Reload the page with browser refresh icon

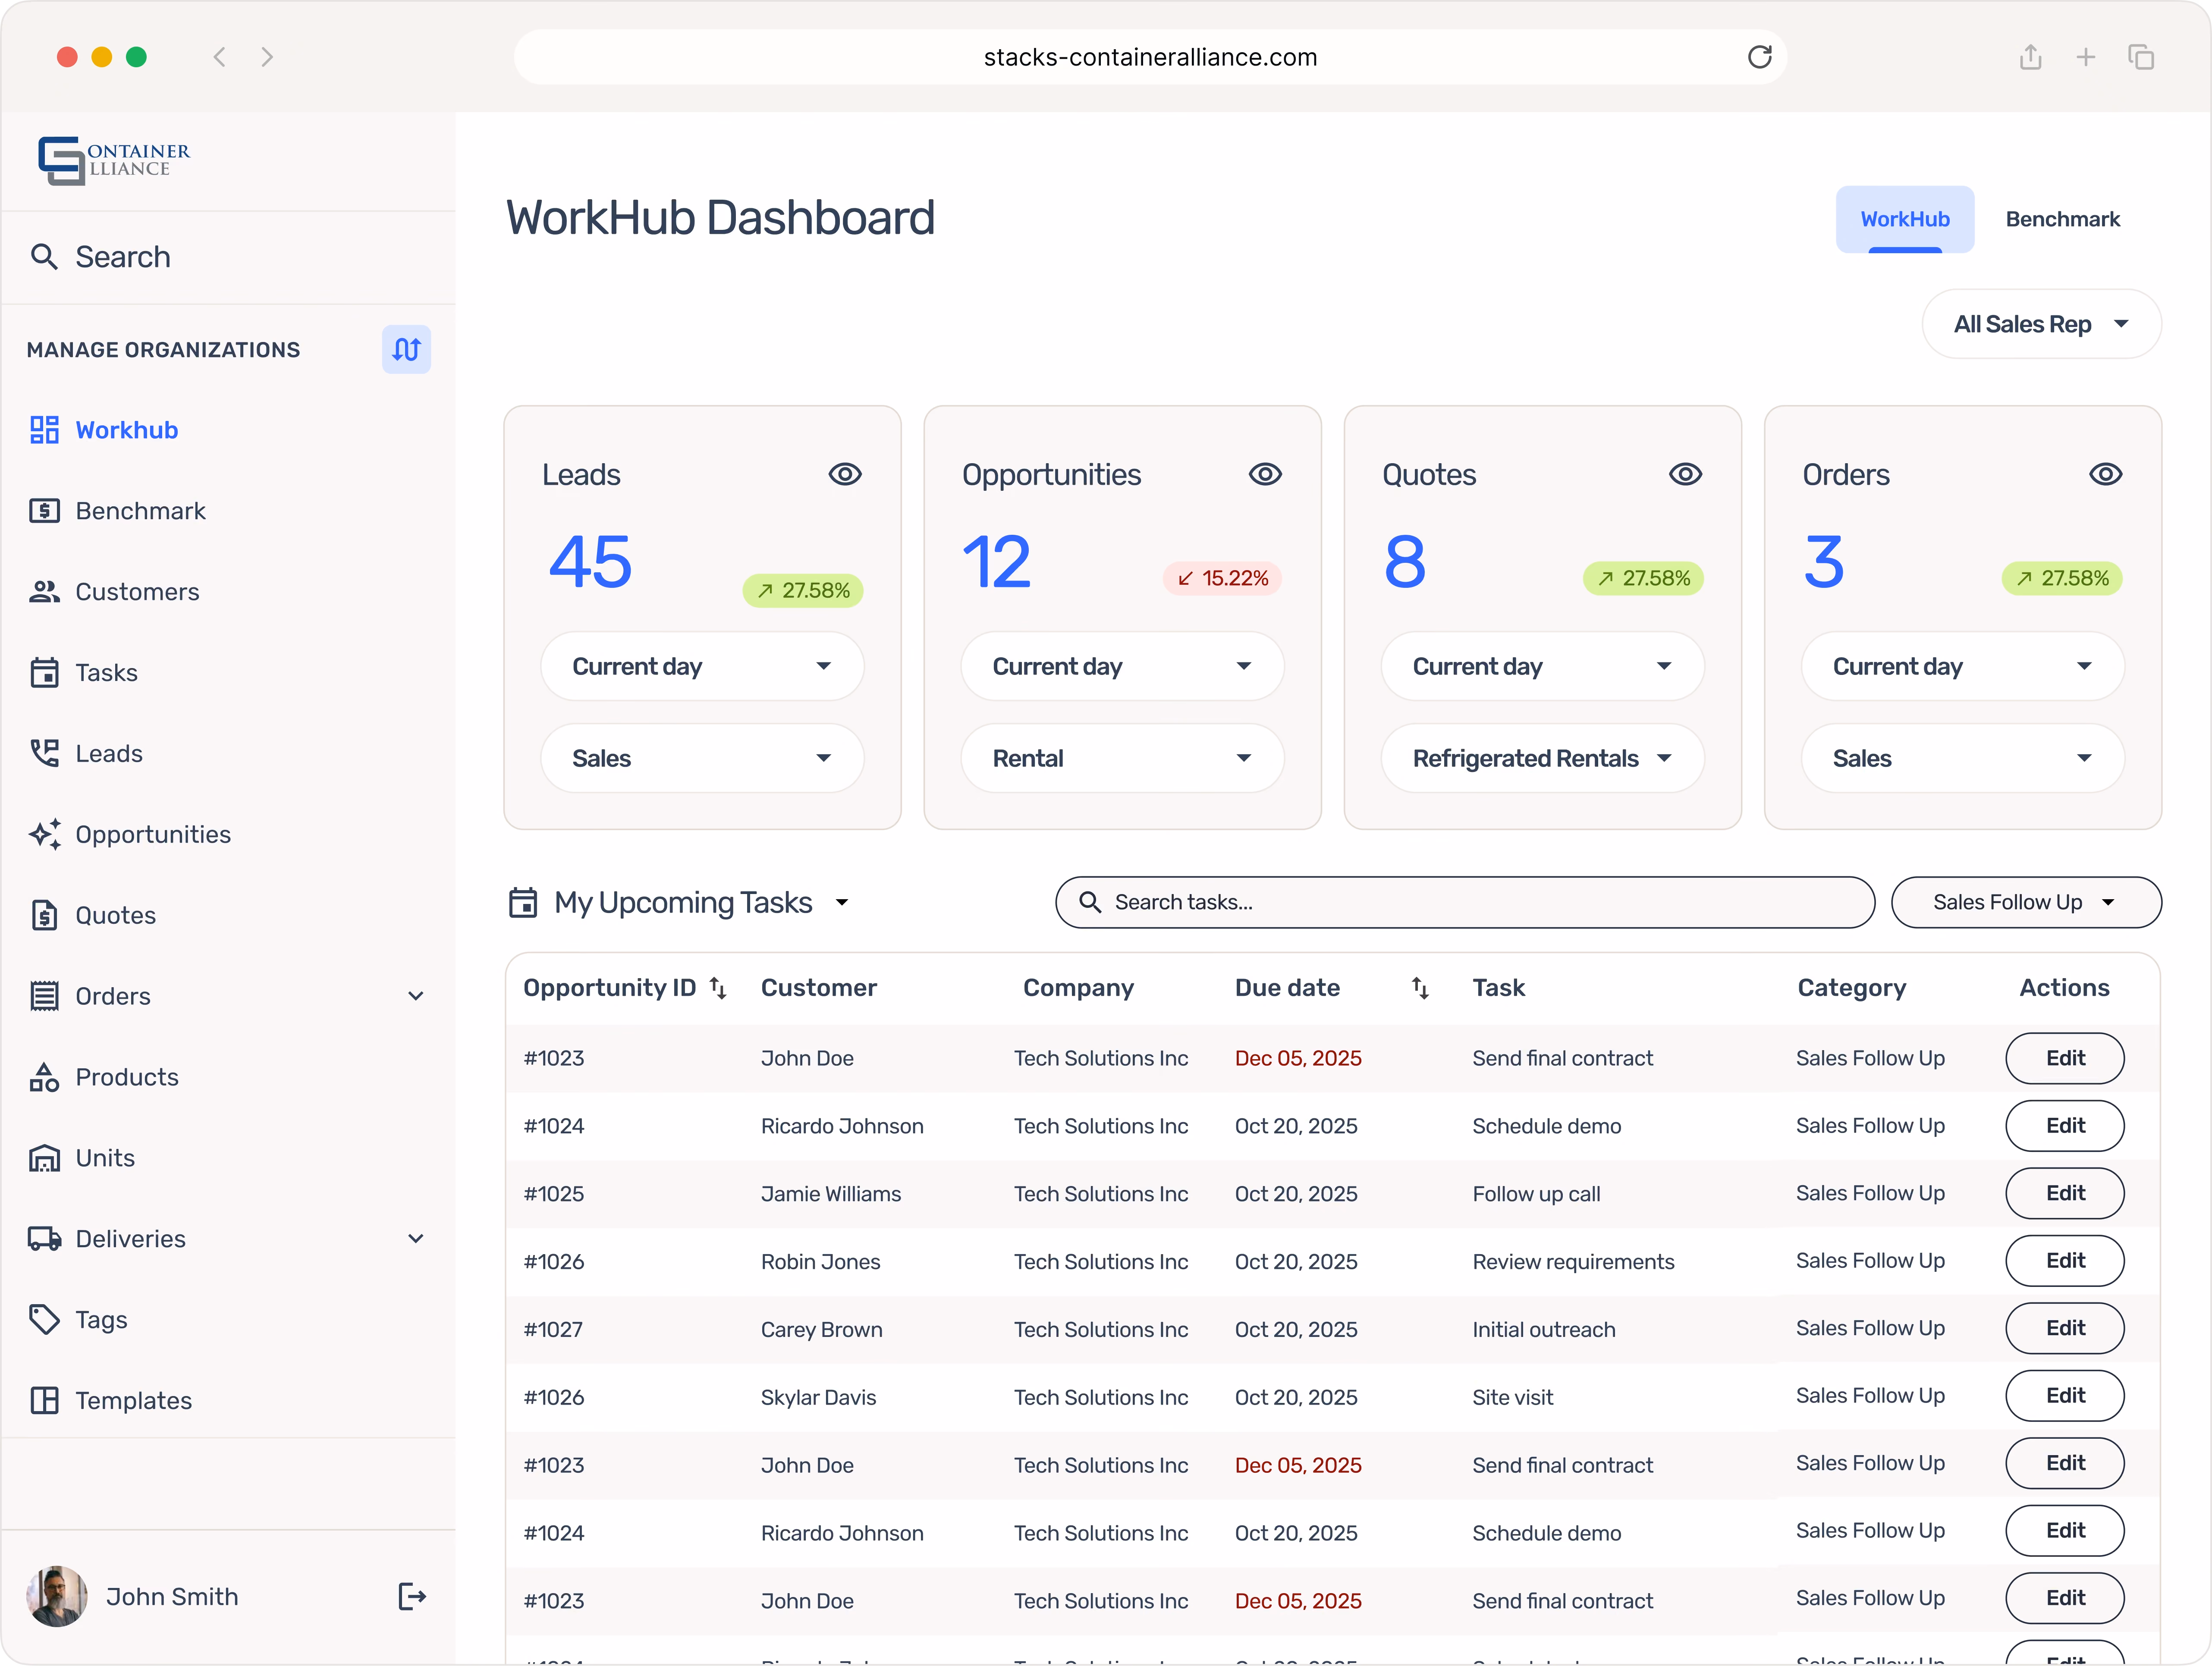pos(1759,57)
